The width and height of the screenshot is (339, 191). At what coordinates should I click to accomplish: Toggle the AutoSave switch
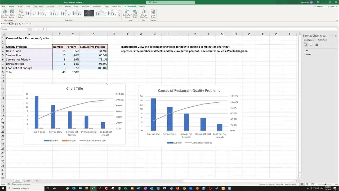11,24
